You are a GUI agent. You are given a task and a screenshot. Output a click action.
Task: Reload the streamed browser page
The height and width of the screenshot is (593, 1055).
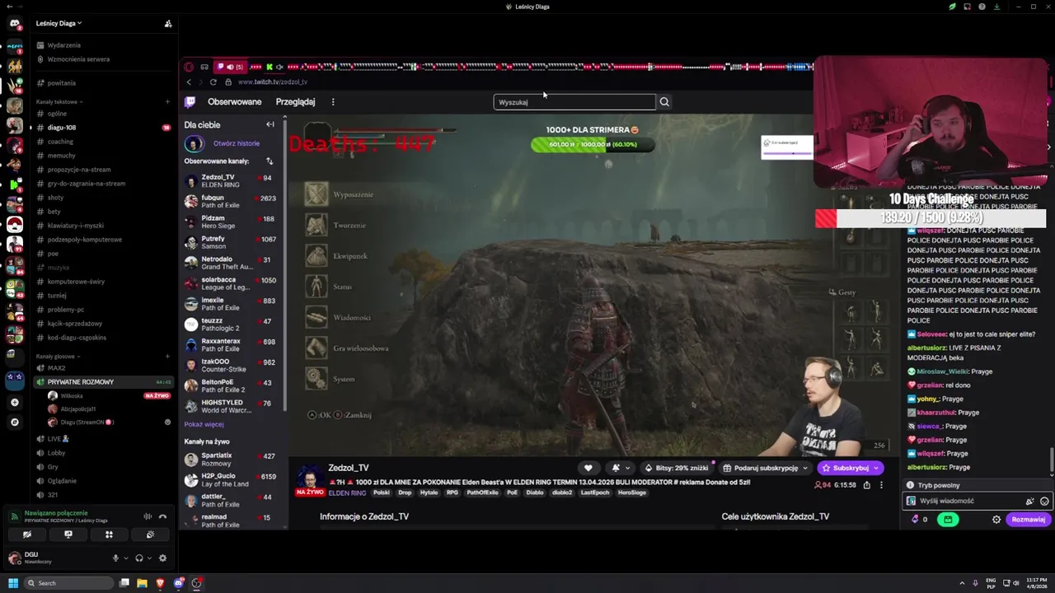[x=213, y=82]
